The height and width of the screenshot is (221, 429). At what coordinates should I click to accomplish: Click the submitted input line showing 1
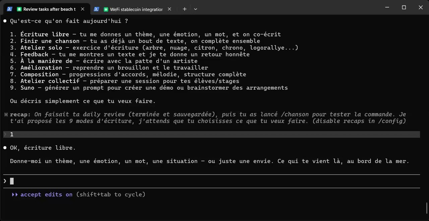pos(211,134)
